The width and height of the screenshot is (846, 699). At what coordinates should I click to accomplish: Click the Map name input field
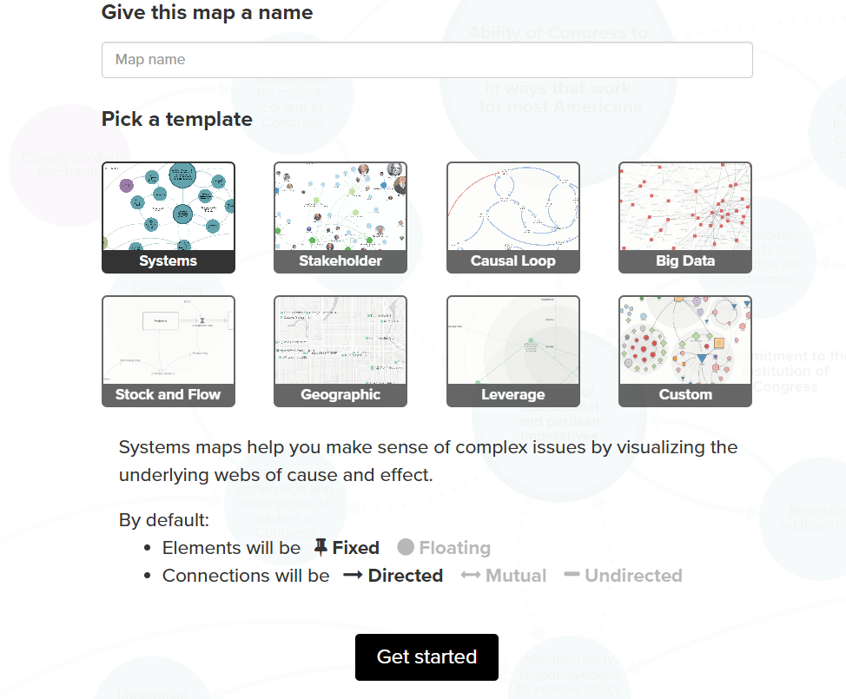click(426, 60)
